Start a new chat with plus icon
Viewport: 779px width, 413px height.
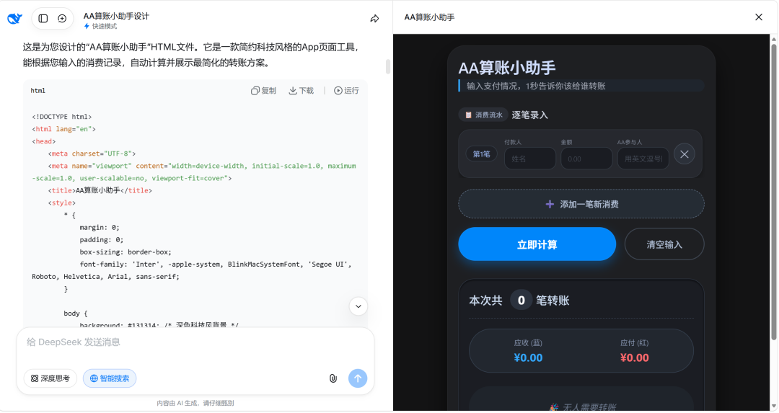tap(62, 18)
